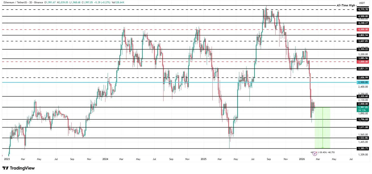This screenshot has height=174, width=372.
Task: Click the 4,775.70 price level label
Action: pos(363,10)
